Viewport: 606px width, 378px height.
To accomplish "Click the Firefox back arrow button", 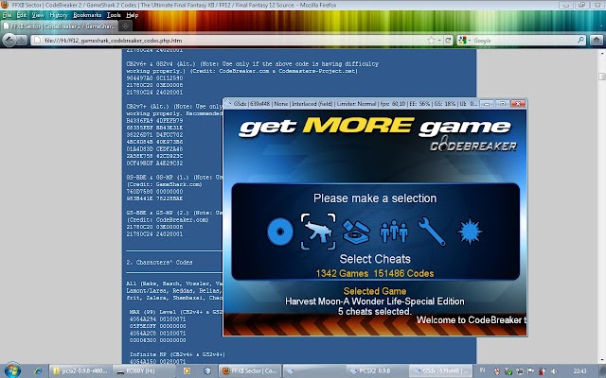I will click(x=9, y=40).
